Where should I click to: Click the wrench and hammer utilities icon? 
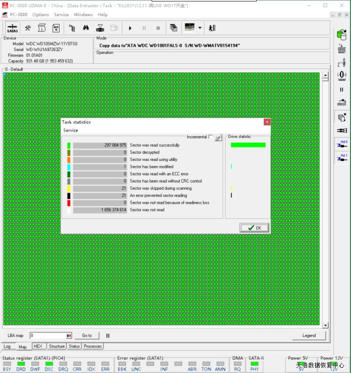[x=28, y=28]
